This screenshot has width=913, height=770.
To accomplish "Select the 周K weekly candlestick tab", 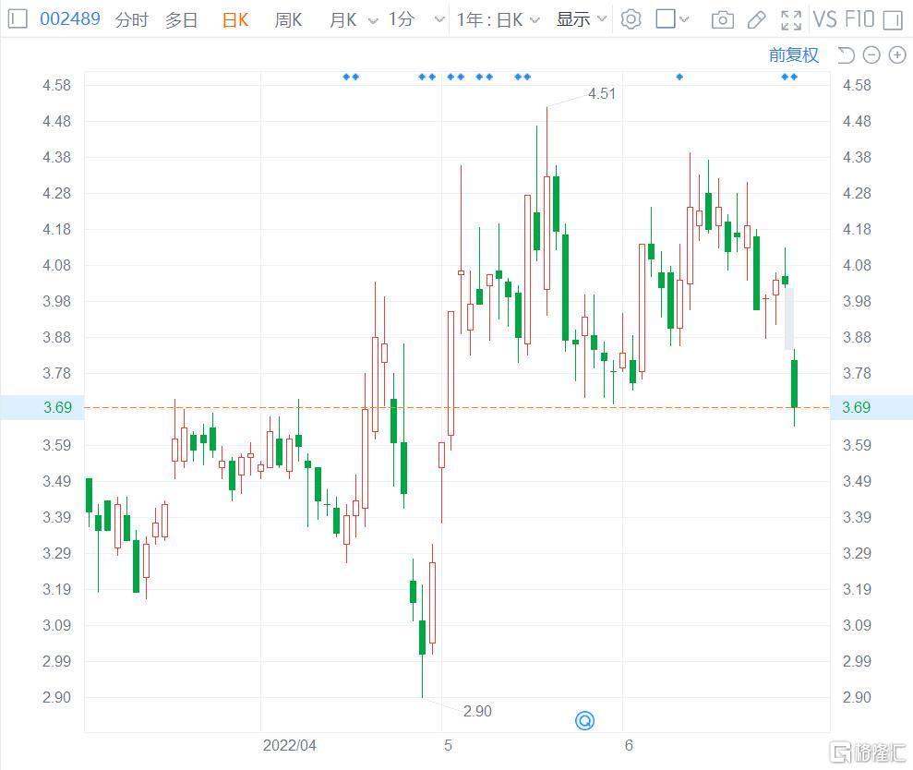I will coord(288,19).
